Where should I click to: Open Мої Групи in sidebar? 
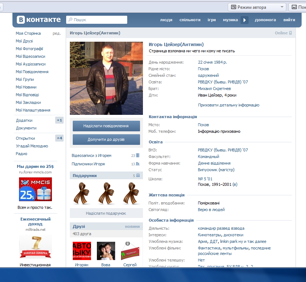click(x=25, y=79)
